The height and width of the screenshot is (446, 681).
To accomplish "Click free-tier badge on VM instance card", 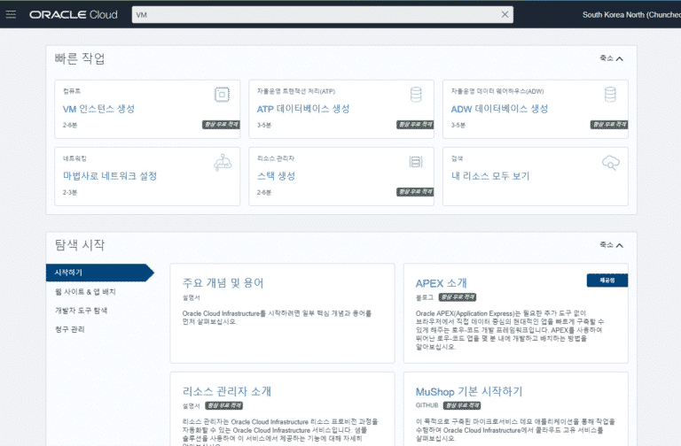I will click(221, 125).
